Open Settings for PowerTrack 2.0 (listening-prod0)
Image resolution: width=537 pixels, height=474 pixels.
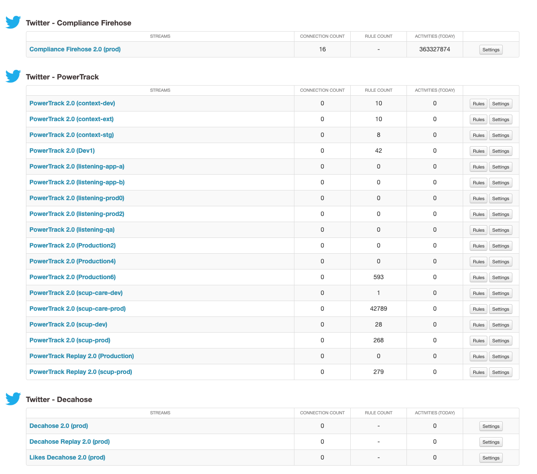[501, 198]
